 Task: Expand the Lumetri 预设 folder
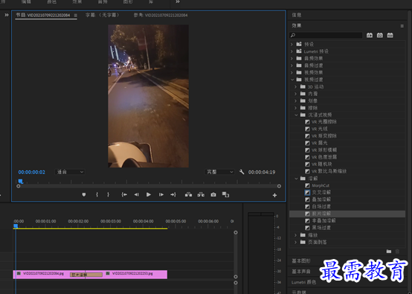(x=292, y=51)
